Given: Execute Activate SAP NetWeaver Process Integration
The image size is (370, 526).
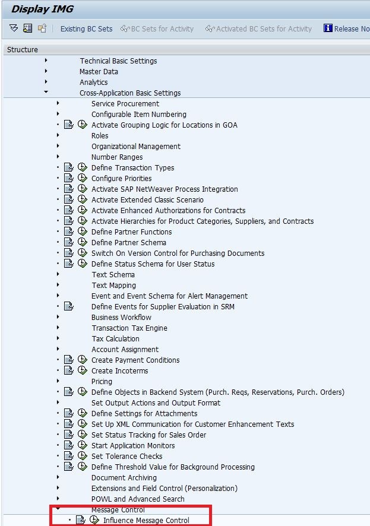Looking at the screenshot, I should (83, 189).
